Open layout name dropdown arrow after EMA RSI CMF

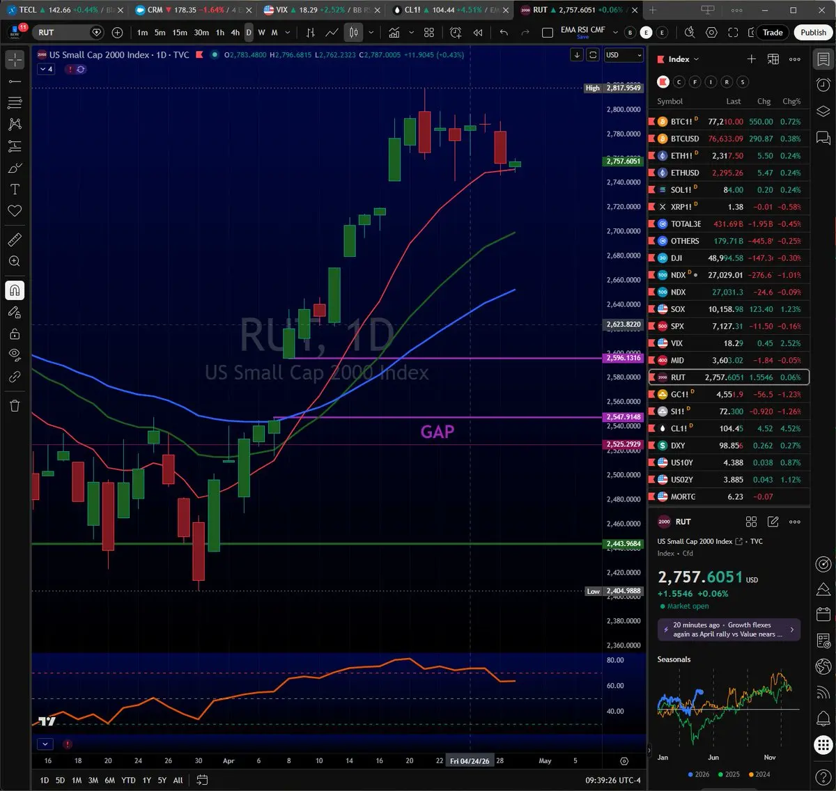615,33
